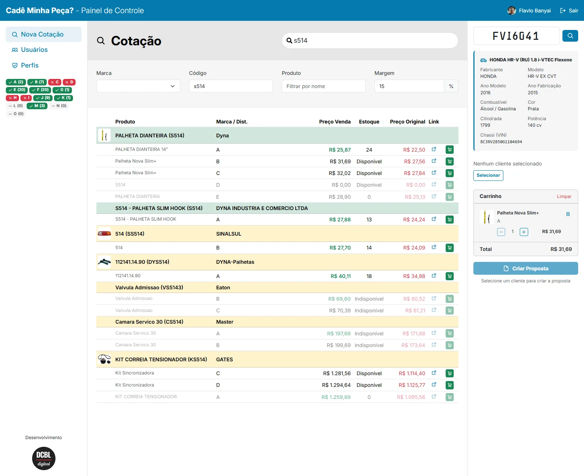Click the Código input field

pos(231,86)
